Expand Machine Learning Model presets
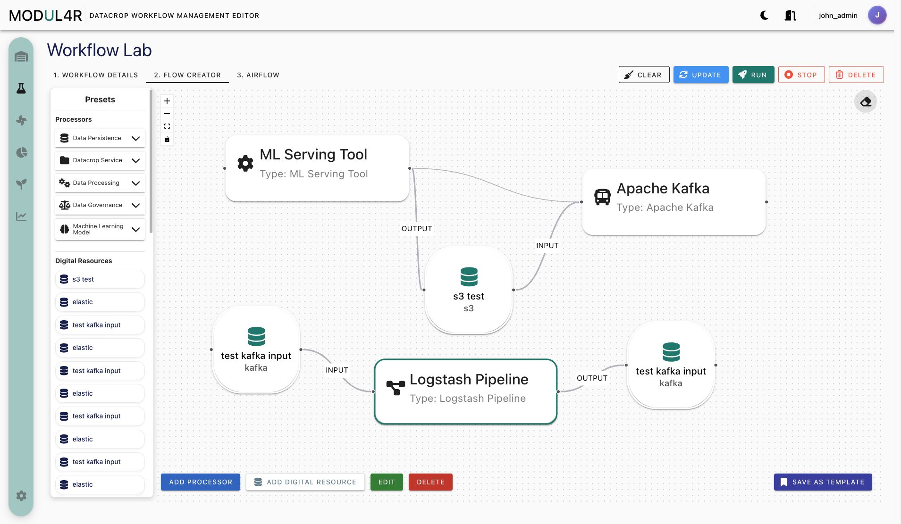 (100, 229)
